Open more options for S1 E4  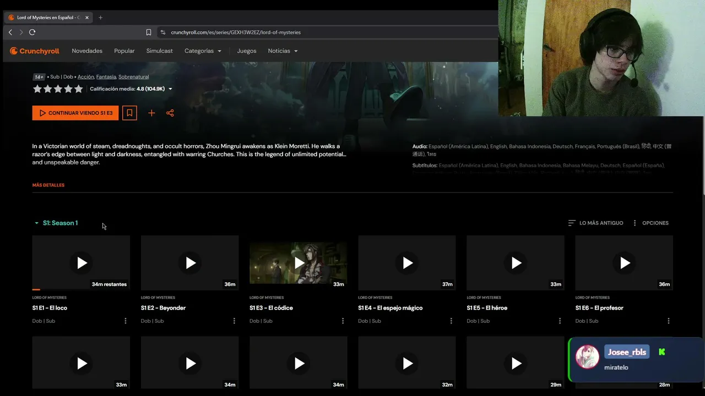point(451,321)
